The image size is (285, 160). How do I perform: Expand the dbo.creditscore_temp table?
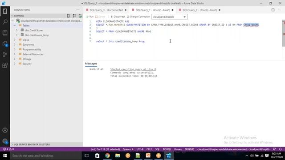pos(17,35)
